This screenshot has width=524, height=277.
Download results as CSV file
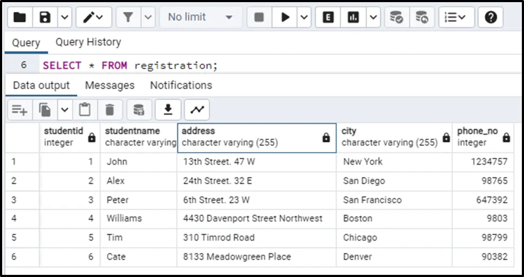point(168,110)
